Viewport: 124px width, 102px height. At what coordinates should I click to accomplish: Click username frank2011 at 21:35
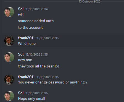point(26,38)
